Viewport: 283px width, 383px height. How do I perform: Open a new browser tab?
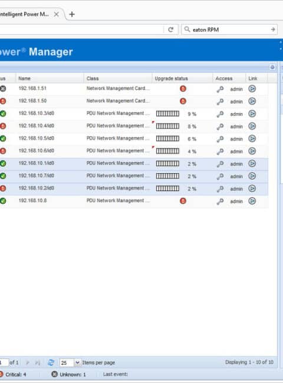(72, 14)
